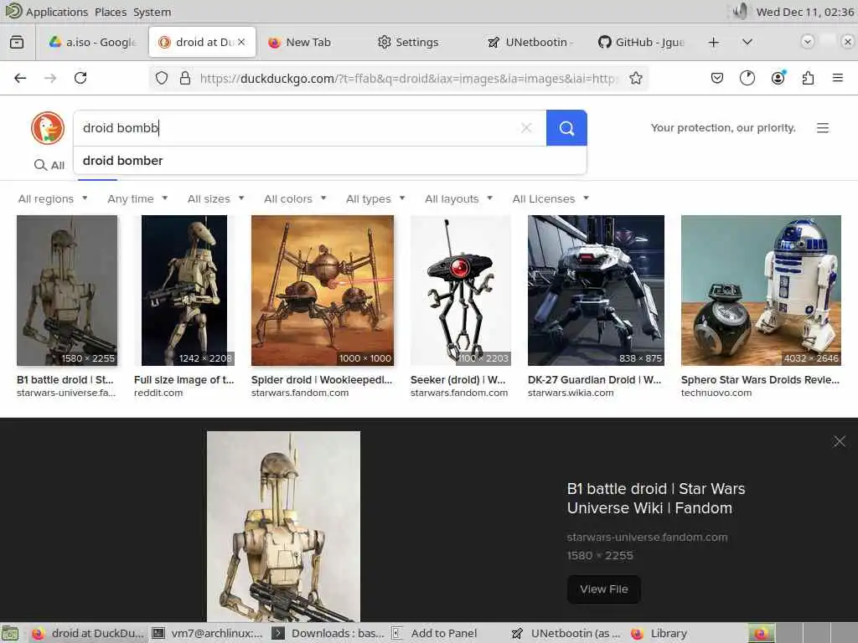Open the Places menu
858x643 pixels.
click(x=111, y=12)
